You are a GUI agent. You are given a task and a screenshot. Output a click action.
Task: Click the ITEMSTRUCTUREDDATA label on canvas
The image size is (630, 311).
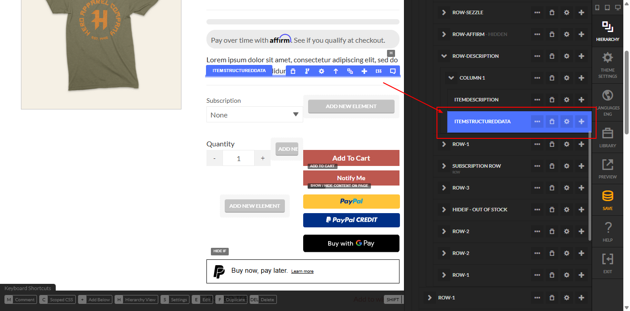point(239,71)
